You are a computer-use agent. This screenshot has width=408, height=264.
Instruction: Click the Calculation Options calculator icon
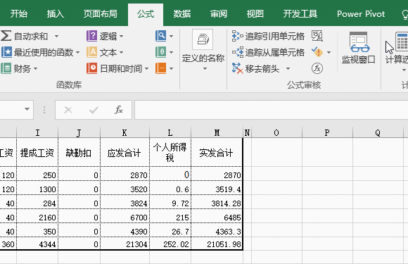tap(402, 42)
